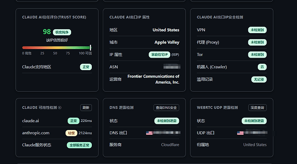This screenshot has width=297, height=164.
Task: Click the (ISP) label
Action: point(175,55)
